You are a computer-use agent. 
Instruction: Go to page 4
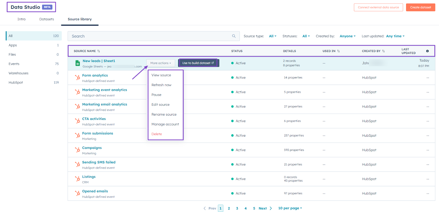(246, 208)
